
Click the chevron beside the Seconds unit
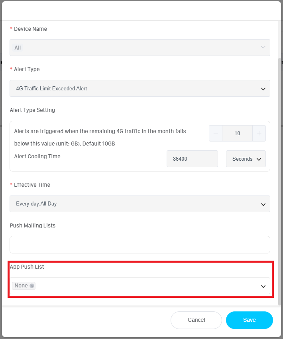[259, 159]
